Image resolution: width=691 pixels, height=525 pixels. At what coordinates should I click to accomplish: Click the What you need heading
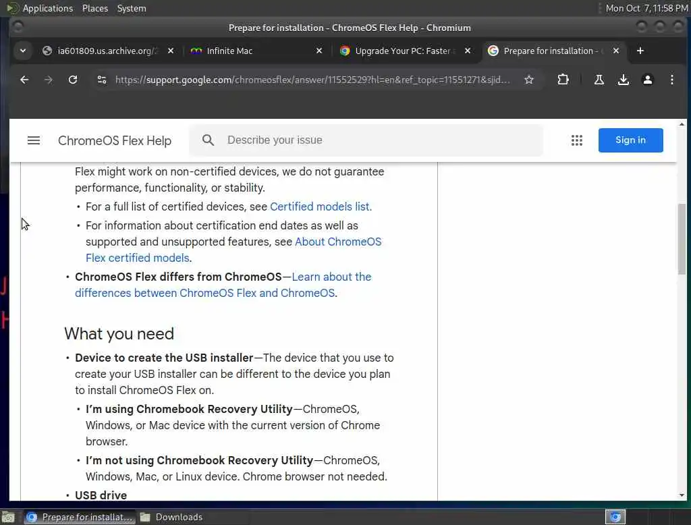(119, 333)
